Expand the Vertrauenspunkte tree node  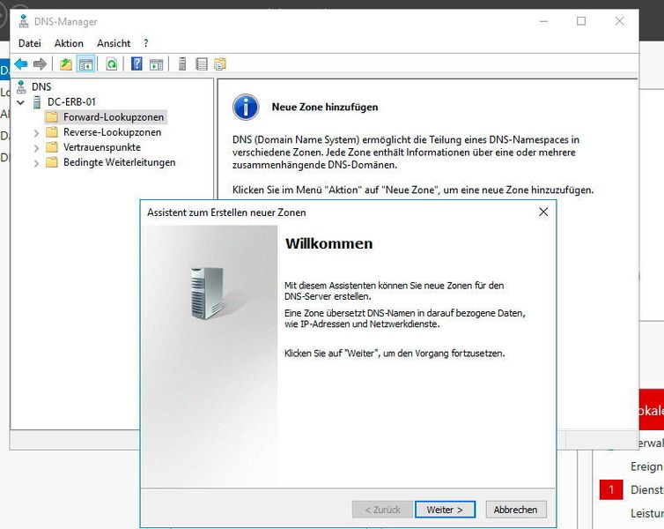(36, 147)
